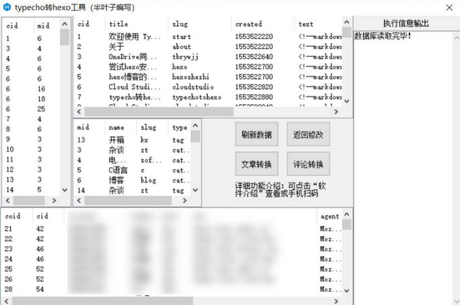Click the coid column header in comments table
Image resolution: width=460 pixels, height=305 pixels.
click(17, 216)
